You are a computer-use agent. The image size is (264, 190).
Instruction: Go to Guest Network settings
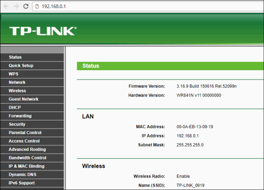click(32, 99)
